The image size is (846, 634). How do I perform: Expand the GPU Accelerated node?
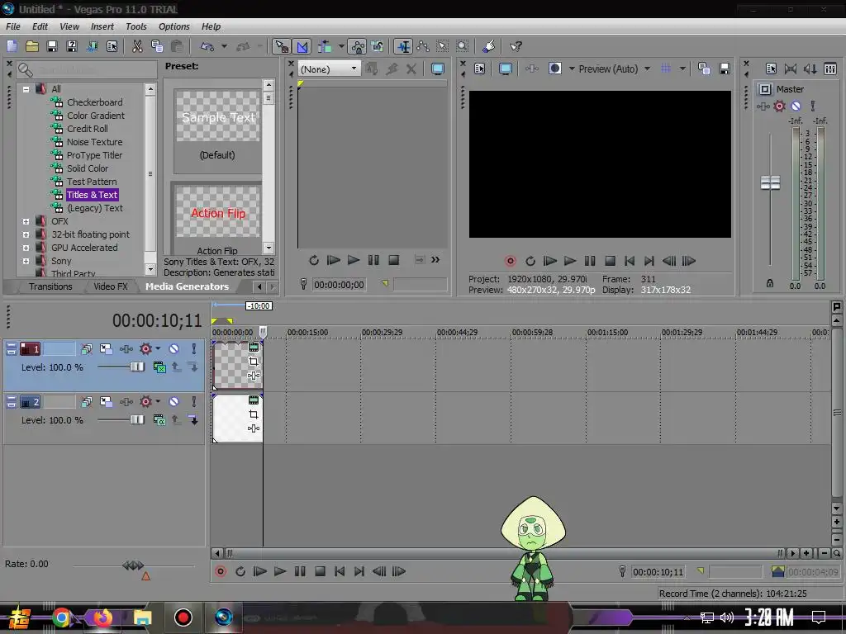coord(26,248)
